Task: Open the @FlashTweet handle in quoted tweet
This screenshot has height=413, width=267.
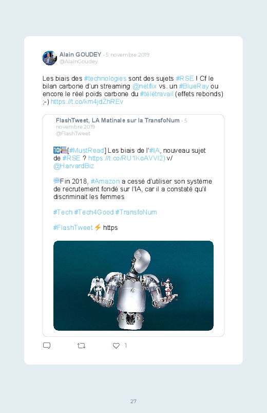Action: pyautogui.click(x=73, y=134)
